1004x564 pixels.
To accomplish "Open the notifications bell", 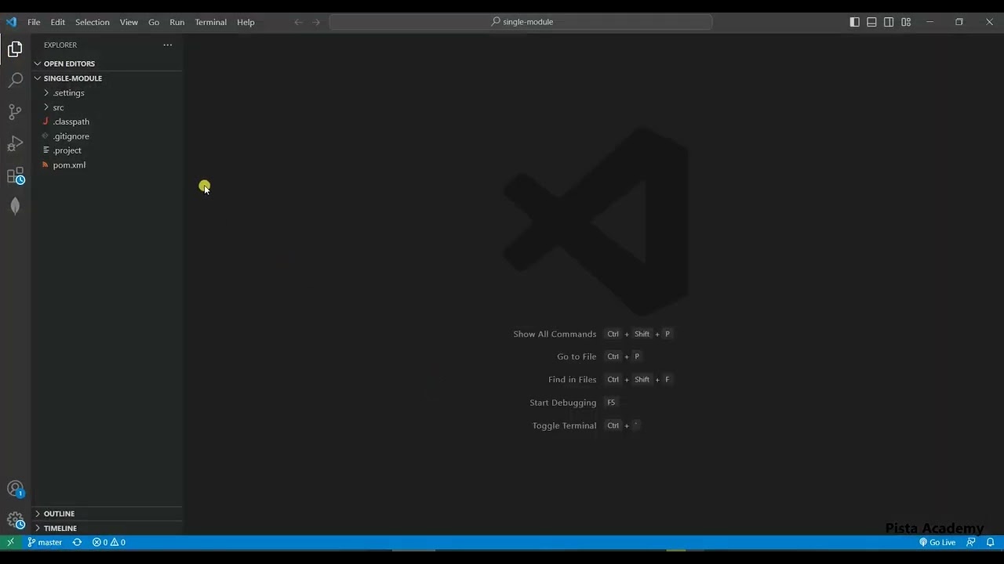I will click(990, 542).
